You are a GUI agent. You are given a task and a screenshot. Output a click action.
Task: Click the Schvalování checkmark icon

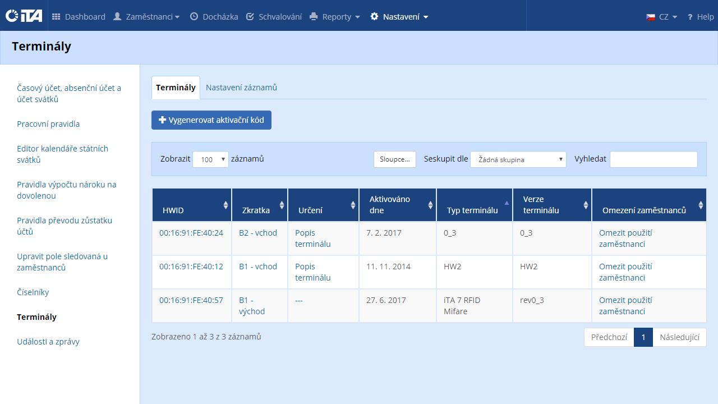[250, 17]
